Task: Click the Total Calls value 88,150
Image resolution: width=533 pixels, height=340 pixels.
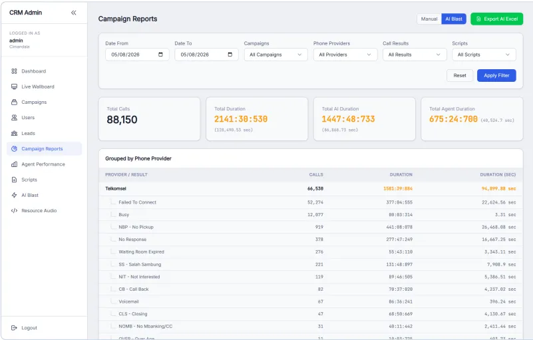Action: (x=122, y=120)
